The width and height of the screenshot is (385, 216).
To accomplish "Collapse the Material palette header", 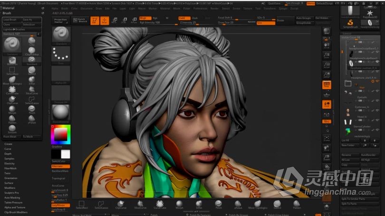I will (9, 8).
